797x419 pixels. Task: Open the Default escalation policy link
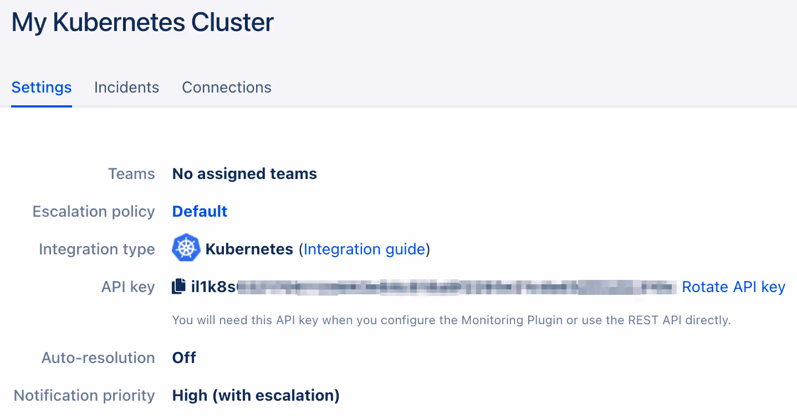[x=200, y=212]
